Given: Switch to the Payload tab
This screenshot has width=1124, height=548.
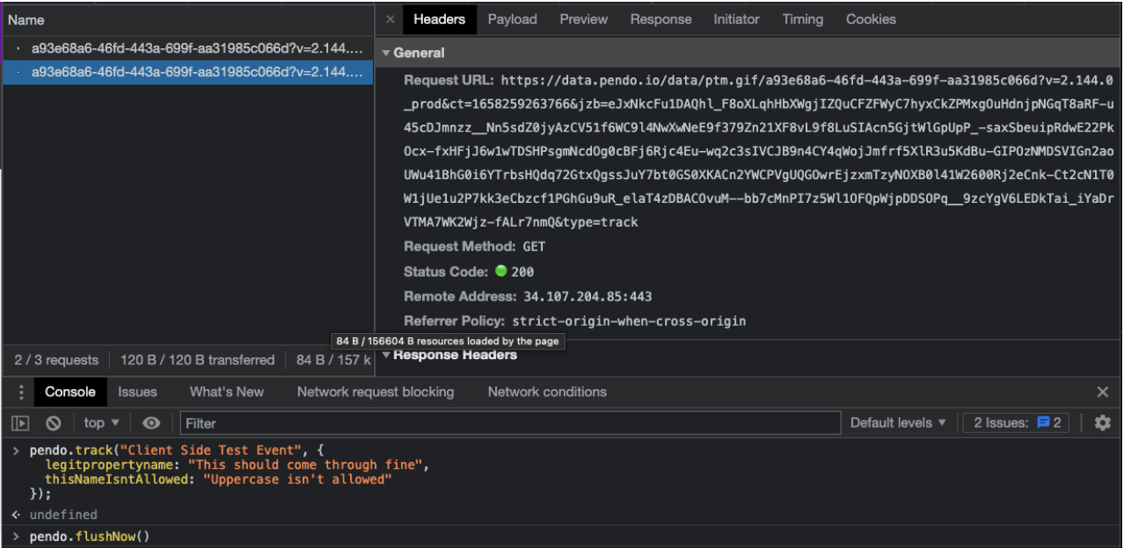Looking at the screenshot, I should click(512, 19).
